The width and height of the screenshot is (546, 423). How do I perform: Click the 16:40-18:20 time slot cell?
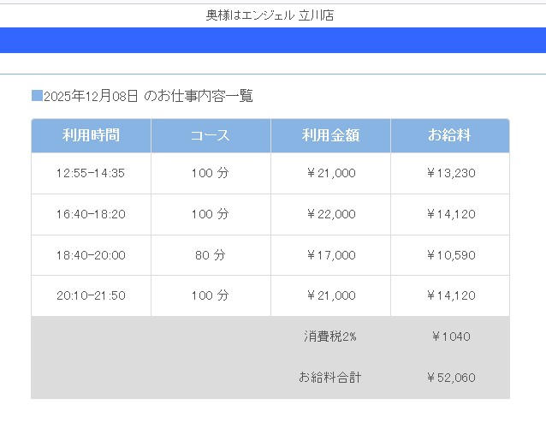click(x=91, y=214)
